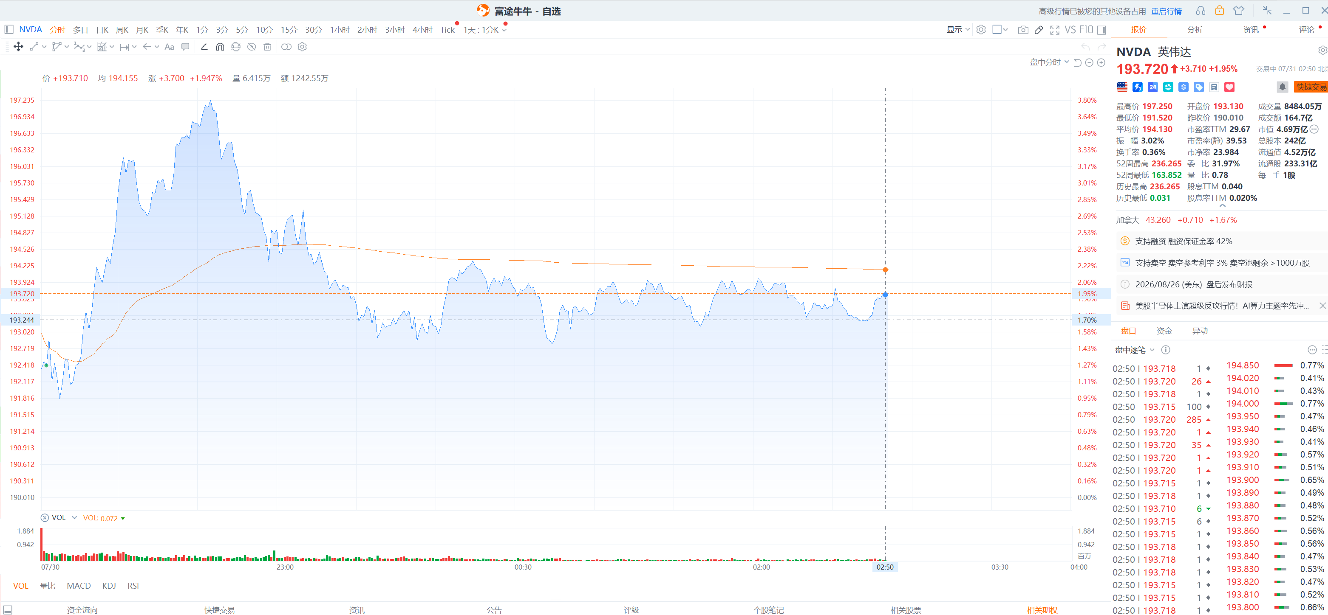The width and height of the screenshot is (1328, 615).
Task: Toggle the drawing pencil tool
Action: click(1039, 30)
